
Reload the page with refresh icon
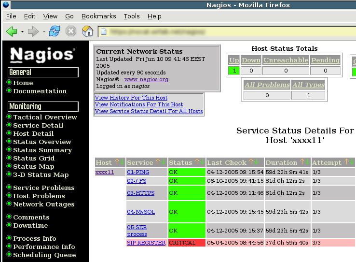pos(55,31)
